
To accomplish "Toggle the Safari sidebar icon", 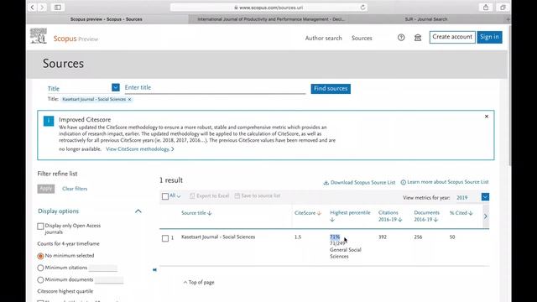I will (x=58, y=8).
